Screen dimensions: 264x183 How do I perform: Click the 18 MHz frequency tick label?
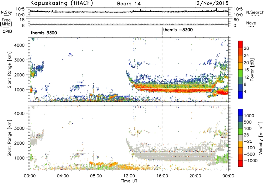pos(22,20)
